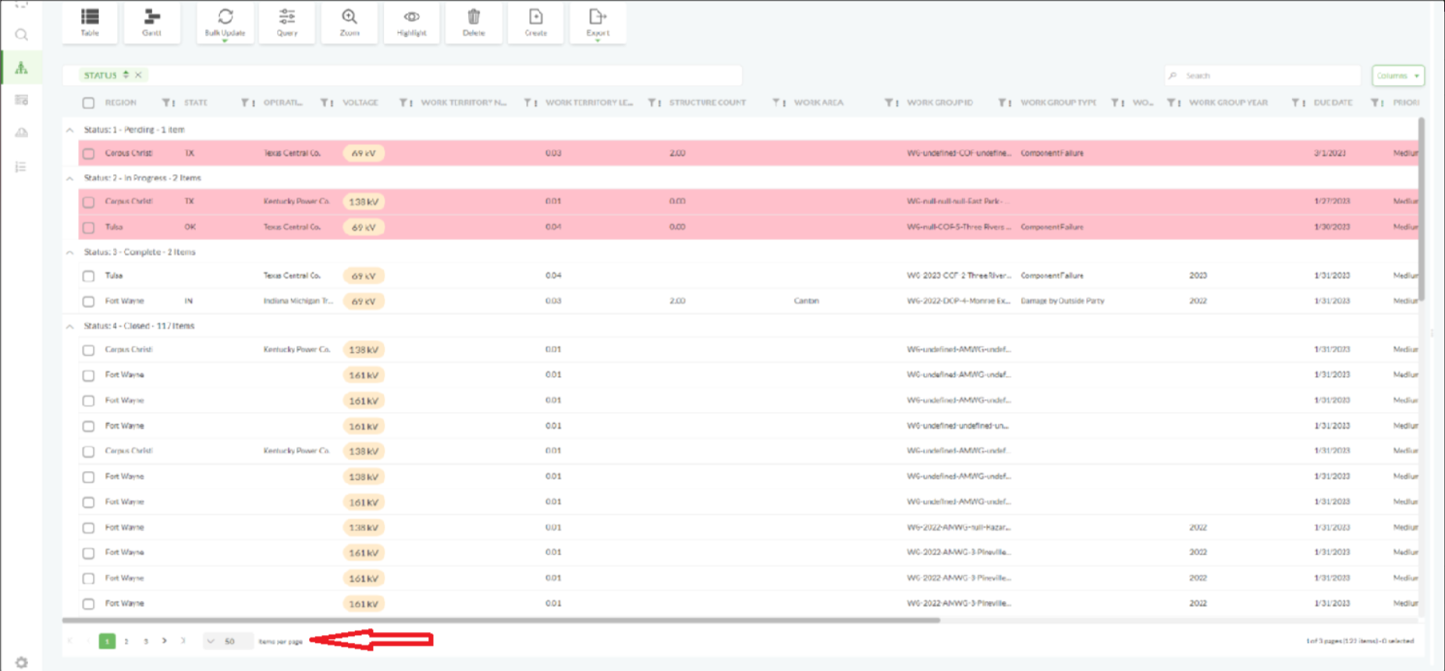Image resolution: width=1445 pixels, height=671 pixels.
Task: Remove the STATUS grouping chip
Action: pyautogui.click(x=138, y=75)
